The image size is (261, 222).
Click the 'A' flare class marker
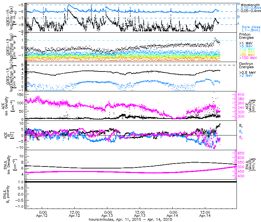coord(238,24)
